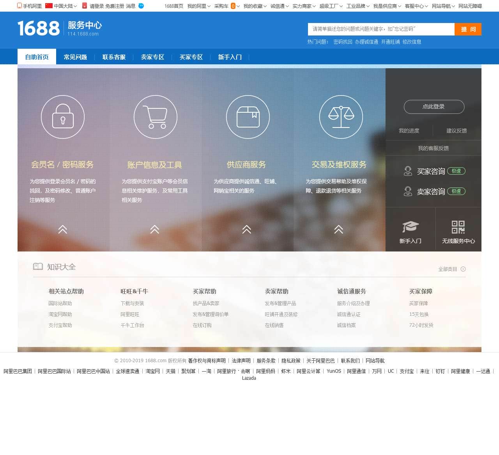Screen dimensions: 499x455
Task: Select the 新手入门 navigation tab
Action: (x=230, y=57)
